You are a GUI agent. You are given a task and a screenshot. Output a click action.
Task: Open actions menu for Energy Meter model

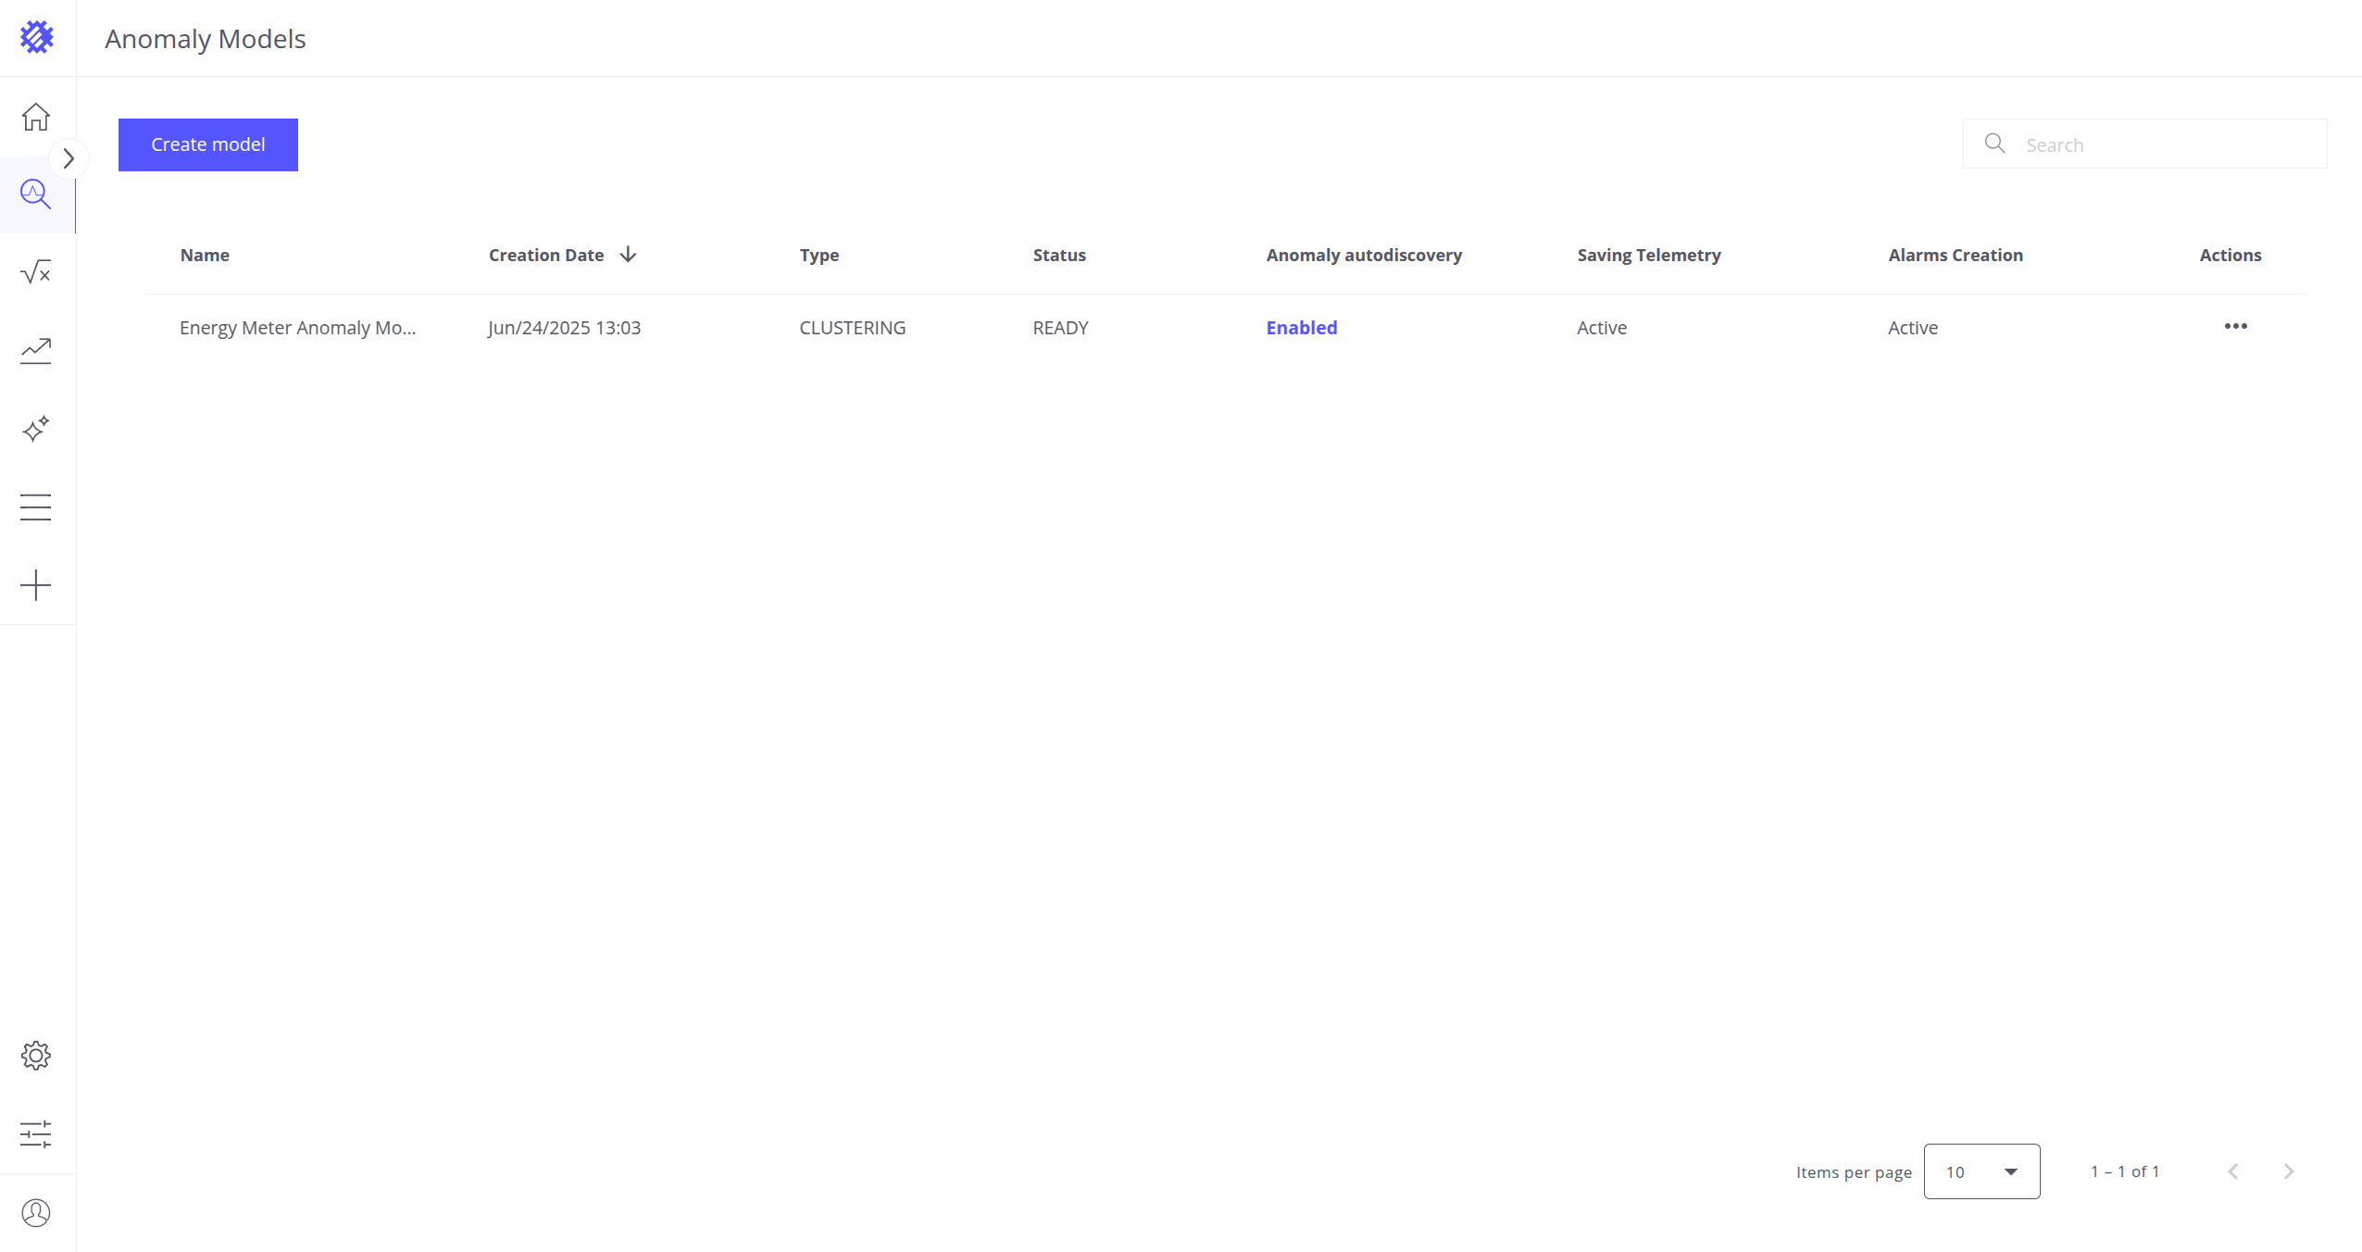coord(2235,326)
